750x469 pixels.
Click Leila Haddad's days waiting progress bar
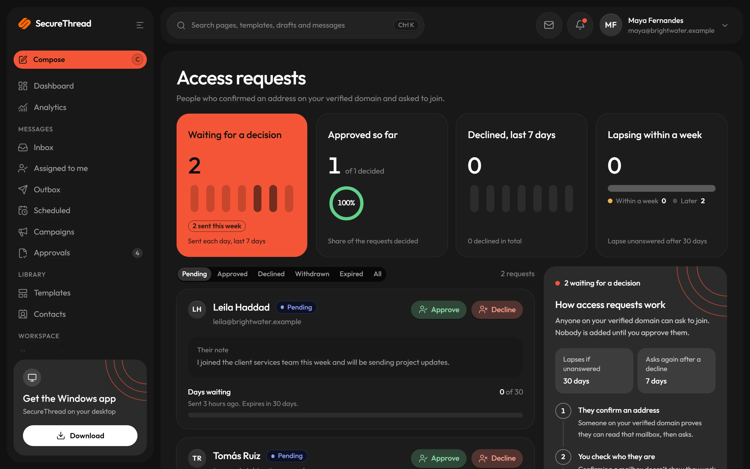tap(355, 415)
